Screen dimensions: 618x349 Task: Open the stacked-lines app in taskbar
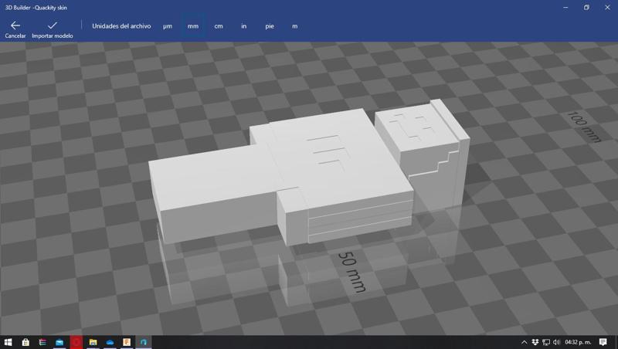[x=42, y=342]
